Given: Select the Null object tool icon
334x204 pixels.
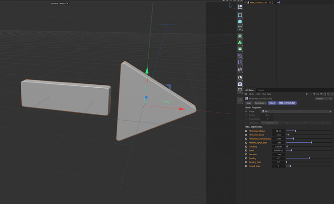Looking at the screenshot, I should (240, 7).
